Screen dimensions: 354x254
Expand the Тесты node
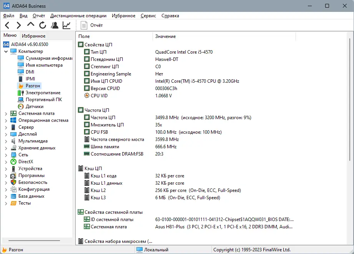pyautogui.click(x=6, y=203)
